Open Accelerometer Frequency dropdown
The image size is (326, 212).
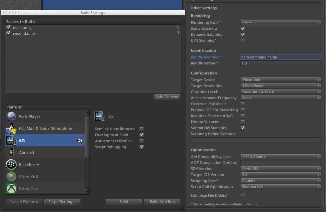280,98
